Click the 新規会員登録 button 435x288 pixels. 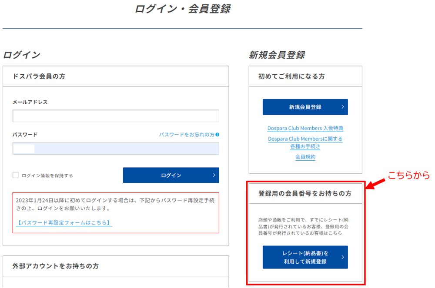click(305, 107)
